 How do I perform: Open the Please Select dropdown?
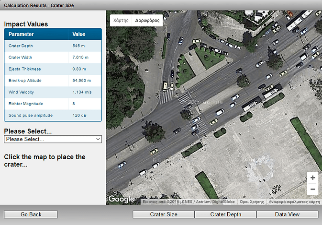point(53,139)
